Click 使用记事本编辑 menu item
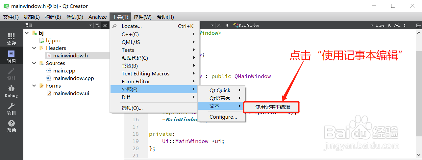422x160 pixels. 271,107
